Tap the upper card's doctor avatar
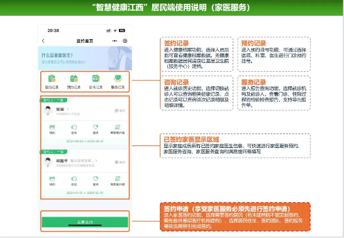The height and width of the screenshot is (238, 344). click(x=48, y=110)
